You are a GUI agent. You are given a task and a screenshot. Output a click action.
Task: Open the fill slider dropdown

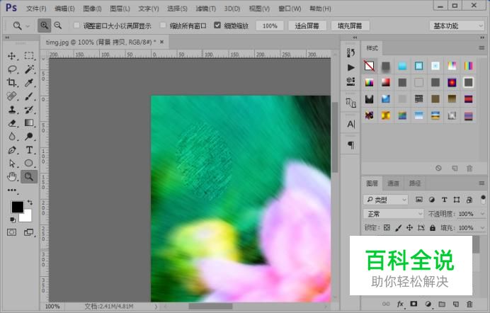483,228
